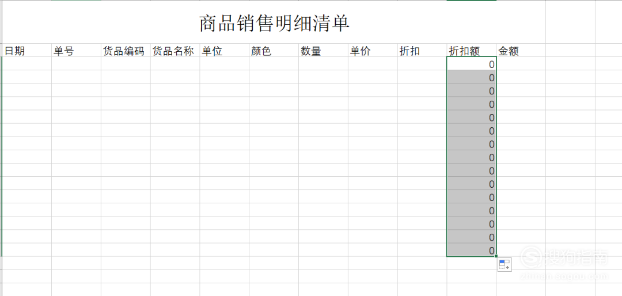Viewport: 622px width, 296px height.
Task: Click the 单位 header cell
Action: (x=225, y=51)
